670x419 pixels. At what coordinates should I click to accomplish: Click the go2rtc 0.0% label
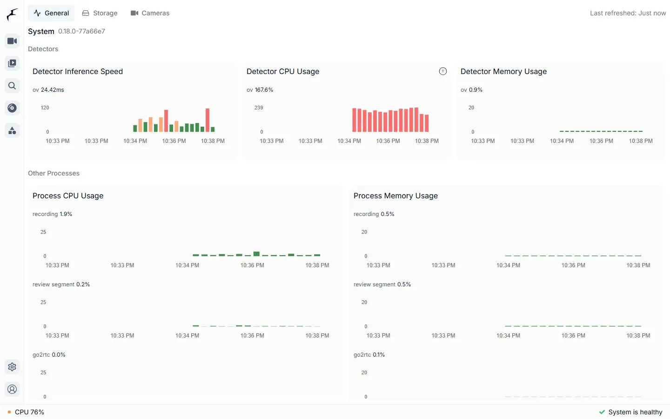(49, 355)
